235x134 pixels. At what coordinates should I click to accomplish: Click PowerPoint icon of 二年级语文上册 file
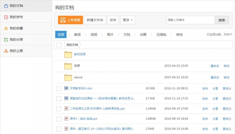pyautogui.click(x=66, y=108)
